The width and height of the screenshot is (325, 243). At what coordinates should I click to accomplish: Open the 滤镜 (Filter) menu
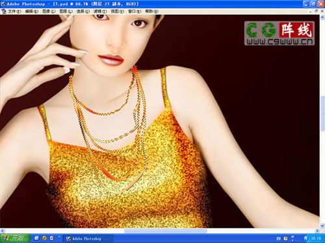pos(100,11)
